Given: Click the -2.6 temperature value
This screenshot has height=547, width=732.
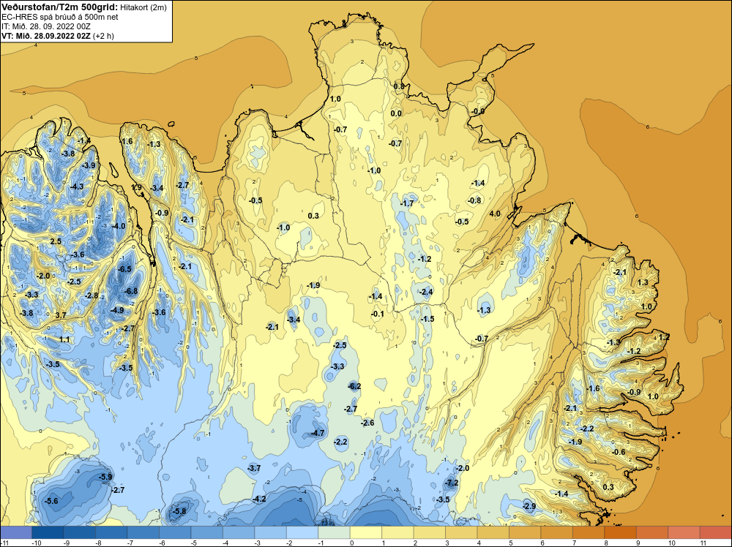Looking at the screenshot, I should point(367,423).
